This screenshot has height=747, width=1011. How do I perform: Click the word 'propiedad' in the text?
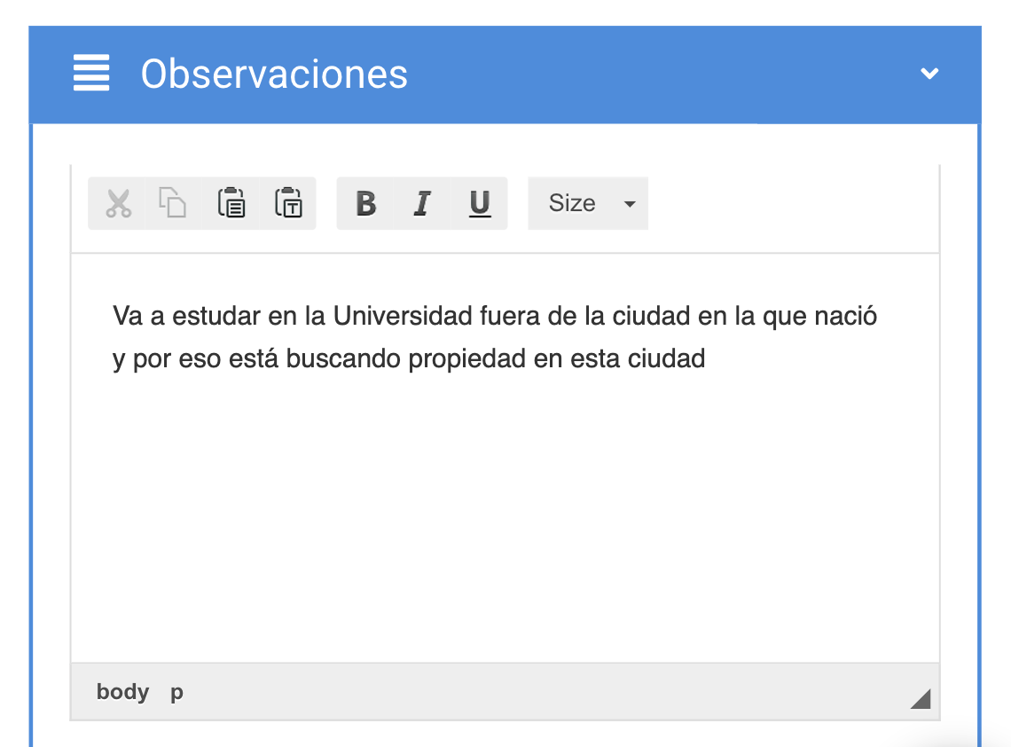click(x=466, y=358)
